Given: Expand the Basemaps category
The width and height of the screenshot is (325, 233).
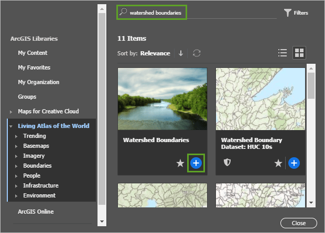Looking at the screenshot, I should point(16,146).
